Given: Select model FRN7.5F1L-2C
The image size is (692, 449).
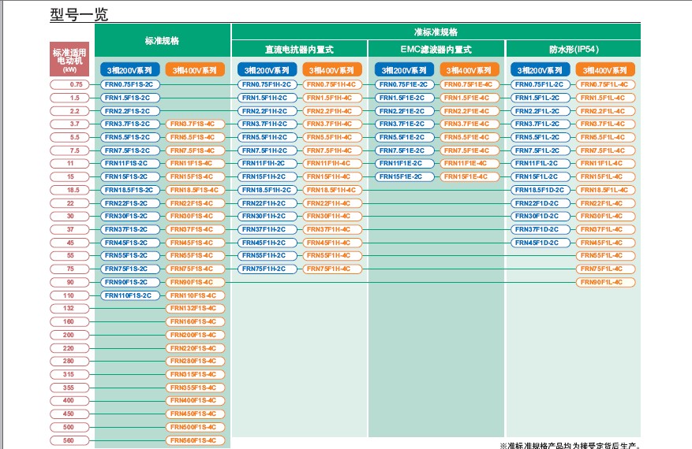Looking at the screenshot, I should click(x=541, y=150).
